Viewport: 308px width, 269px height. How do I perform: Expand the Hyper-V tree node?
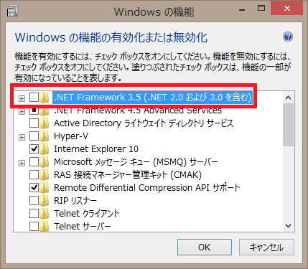22,137
